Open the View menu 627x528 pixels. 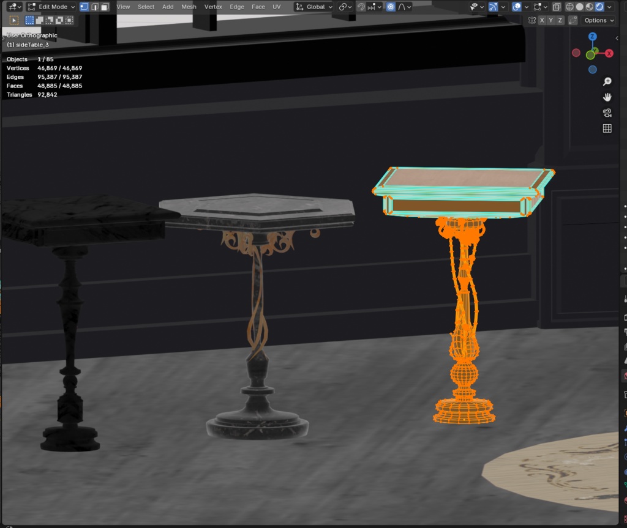(x=123, y=7)
